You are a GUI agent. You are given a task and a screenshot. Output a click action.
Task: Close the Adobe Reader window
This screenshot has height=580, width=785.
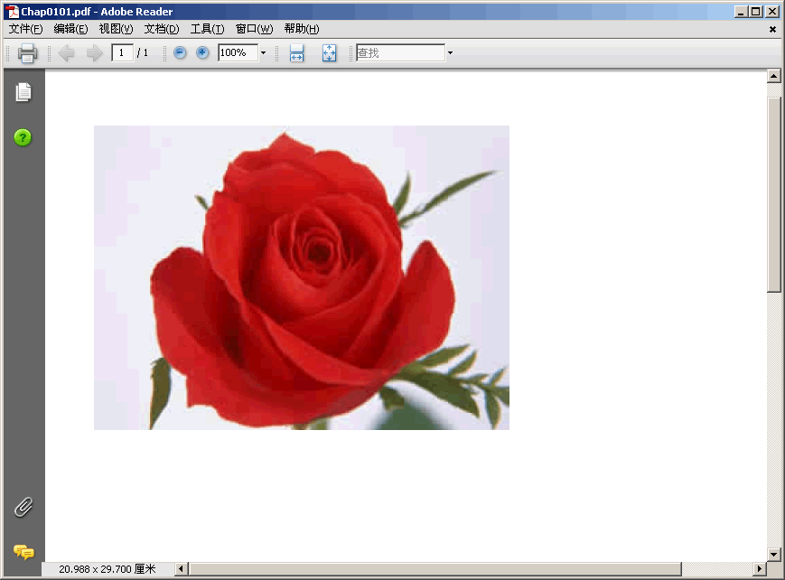[x=772, y=12]
